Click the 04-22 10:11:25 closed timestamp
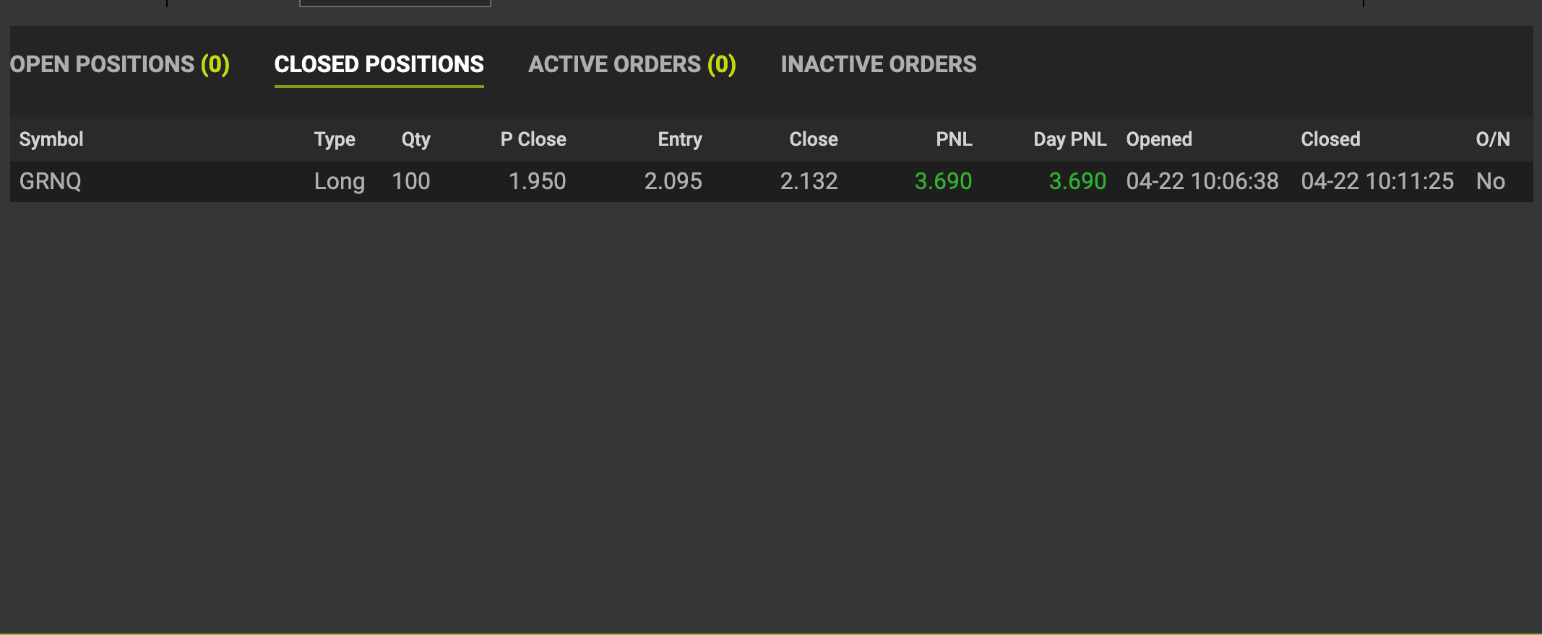This screenshot has width=1542, height=635. [x=1377, y=181]
